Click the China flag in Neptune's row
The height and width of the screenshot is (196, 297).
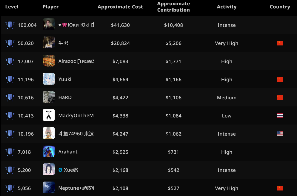[x=280, y=188]
